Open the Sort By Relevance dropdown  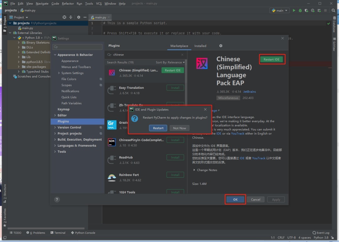coord(170,62)
